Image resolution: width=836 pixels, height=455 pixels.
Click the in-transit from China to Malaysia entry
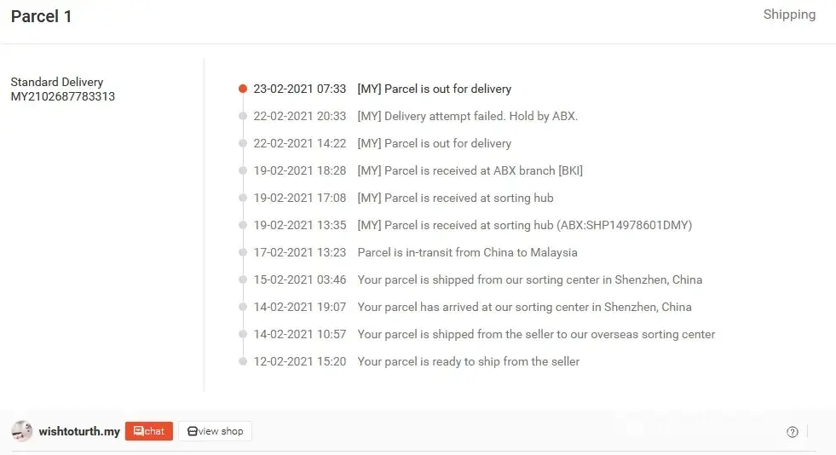467,252
